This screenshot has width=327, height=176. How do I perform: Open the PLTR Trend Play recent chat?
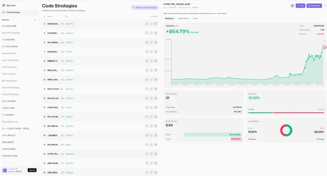tap(10, 67)
